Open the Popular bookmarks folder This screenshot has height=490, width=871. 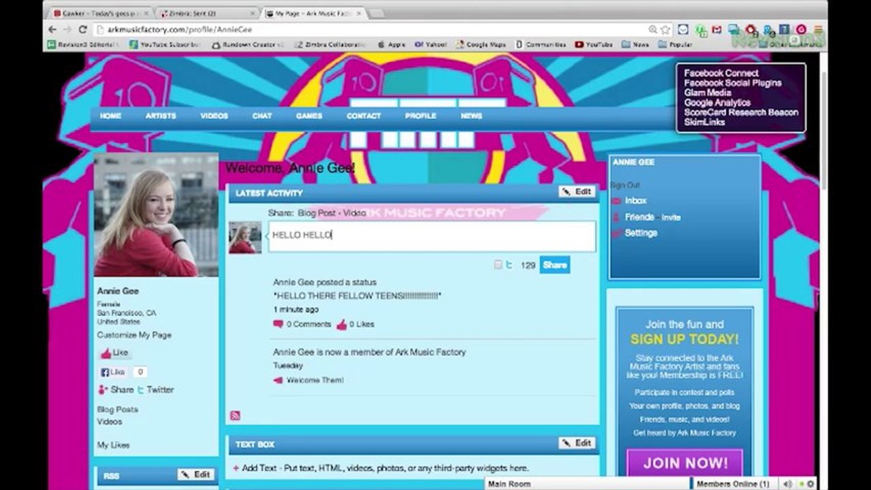tap(676, 44)
